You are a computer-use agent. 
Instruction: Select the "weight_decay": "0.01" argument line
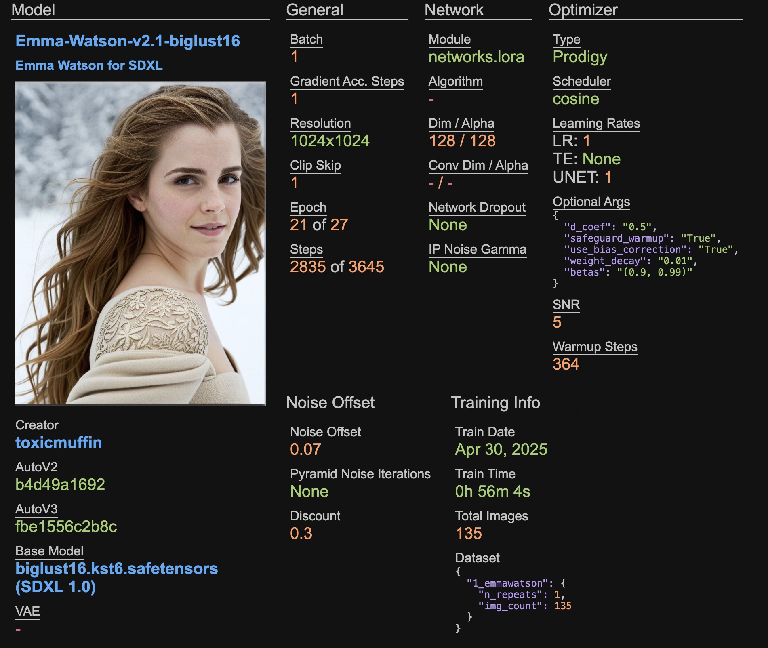click(x=631, y=261)
